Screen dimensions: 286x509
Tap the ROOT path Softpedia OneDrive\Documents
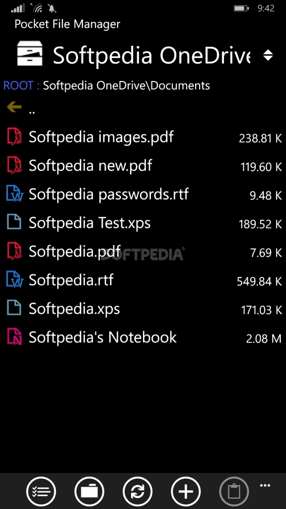(107, 85)
